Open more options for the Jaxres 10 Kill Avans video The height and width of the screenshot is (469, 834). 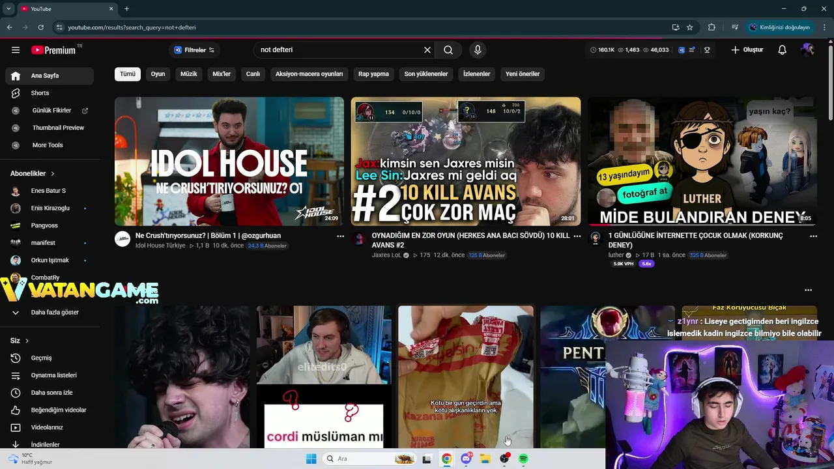pos(577,236)
